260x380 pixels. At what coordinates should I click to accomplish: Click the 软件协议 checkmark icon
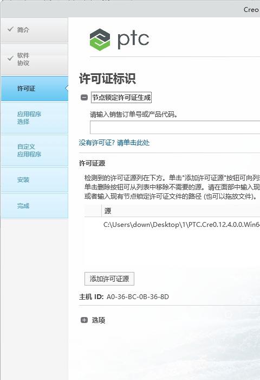tap(10, 59)
